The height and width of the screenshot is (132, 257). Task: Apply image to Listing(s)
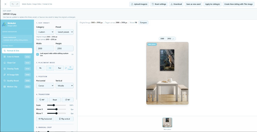tap(212, 4)
